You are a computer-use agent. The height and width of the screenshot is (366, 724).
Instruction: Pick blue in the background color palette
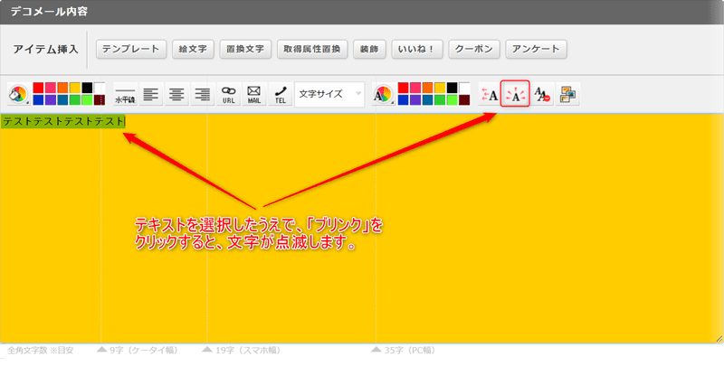pos(38,100)
